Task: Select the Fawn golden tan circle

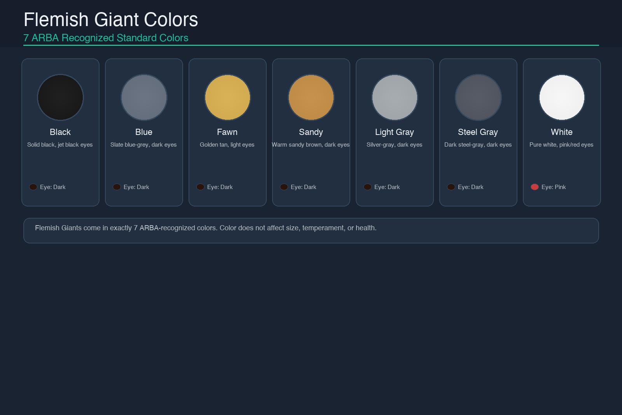Action: tap(227, 97)
